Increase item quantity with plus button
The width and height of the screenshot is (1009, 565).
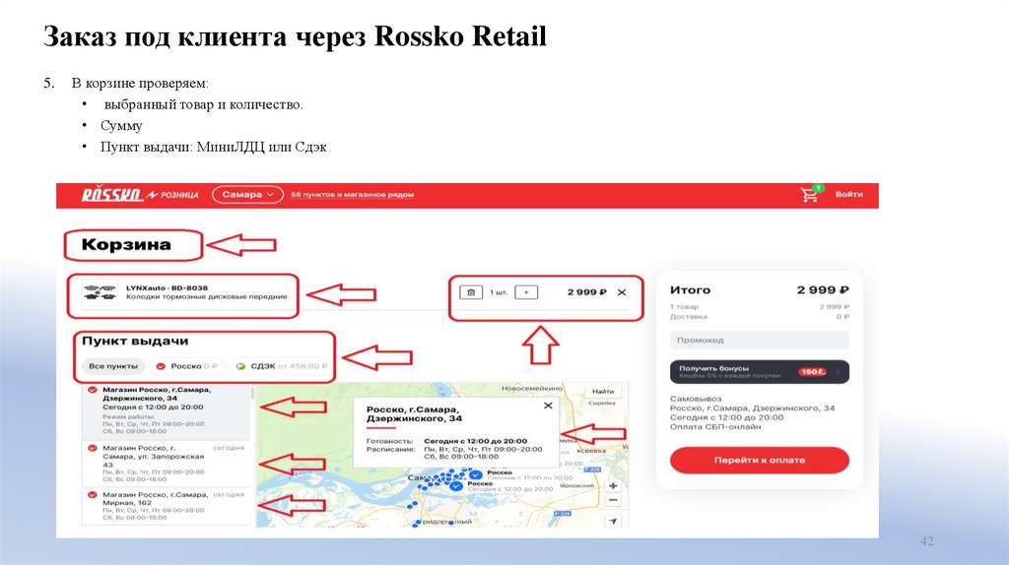point(526,292)
